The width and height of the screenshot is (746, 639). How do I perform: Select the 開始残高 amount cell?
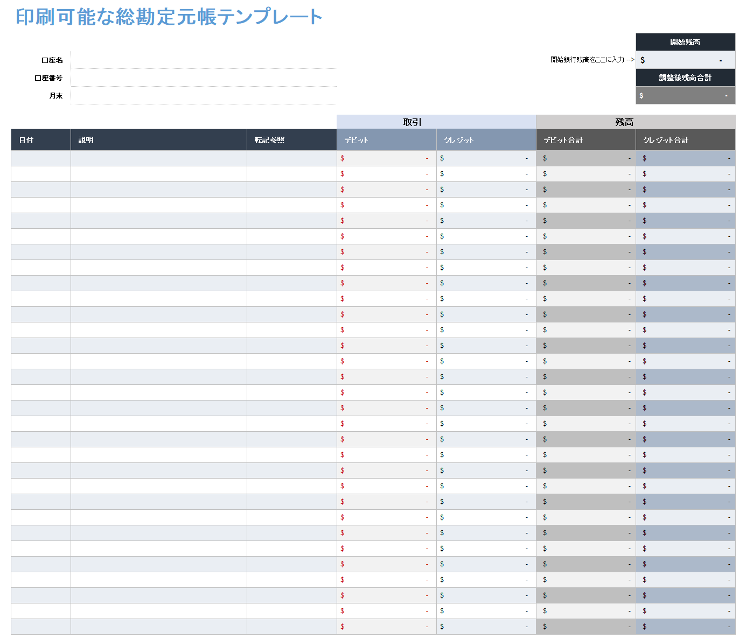click(x=685, y=60)
